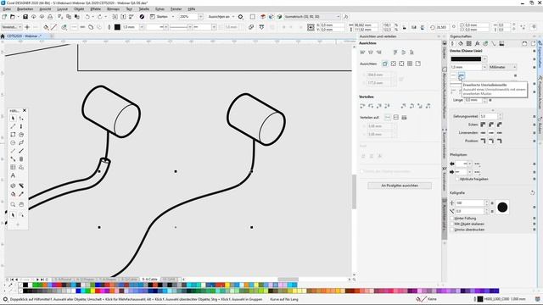
Task: Click the Redo arrow icon
Action: pyautogui.click(x=100, y=17)
